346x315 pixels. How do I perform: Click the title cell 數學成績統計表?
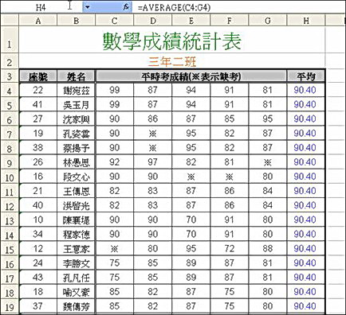click(172, 41)
